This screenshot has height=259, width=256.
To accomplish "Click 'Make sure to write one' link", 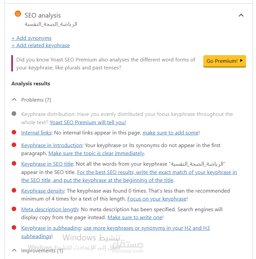I will (135, 217).
